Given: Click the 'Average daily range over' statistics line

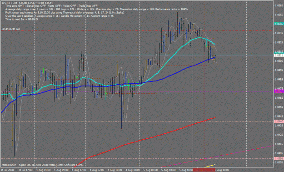Looking at the screenshot, I should tap(96, 9).
